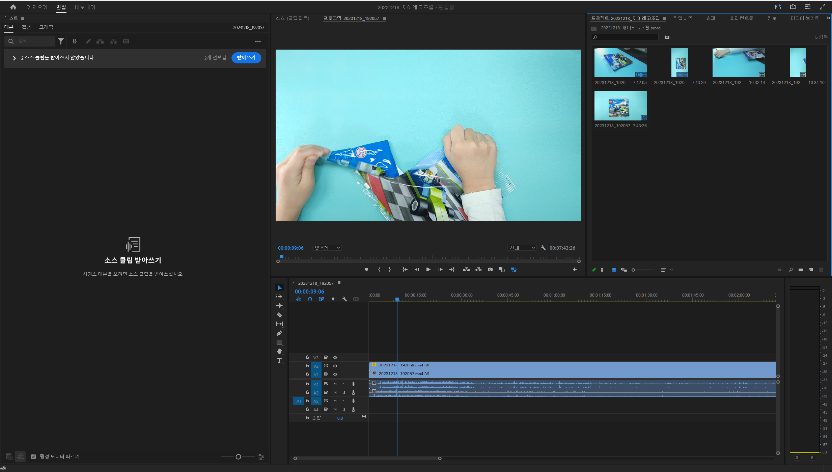The width and height of the screenshot is (832, 472).
Task: Select the Pen tool in timeline toolbar
Action: pos(279,333)
